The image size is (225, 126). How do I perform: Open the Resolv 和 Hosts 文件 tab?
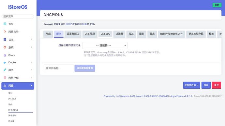[172, 34]
